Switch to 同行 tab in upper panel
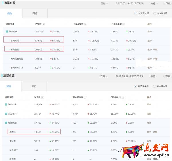This screenshot has height=161, width=172. click(x=35, y=13)
